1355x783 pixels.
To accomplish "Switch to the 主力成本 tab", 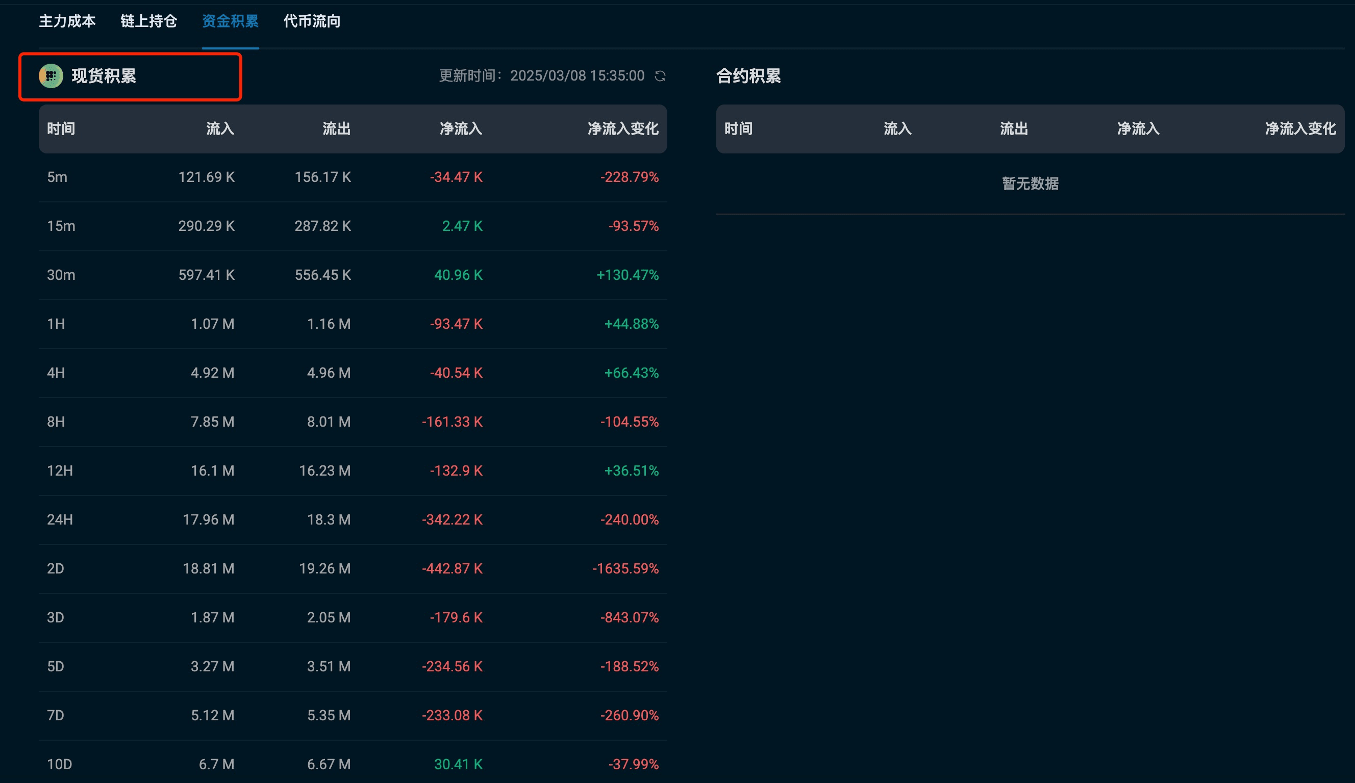I will [67, 21].
